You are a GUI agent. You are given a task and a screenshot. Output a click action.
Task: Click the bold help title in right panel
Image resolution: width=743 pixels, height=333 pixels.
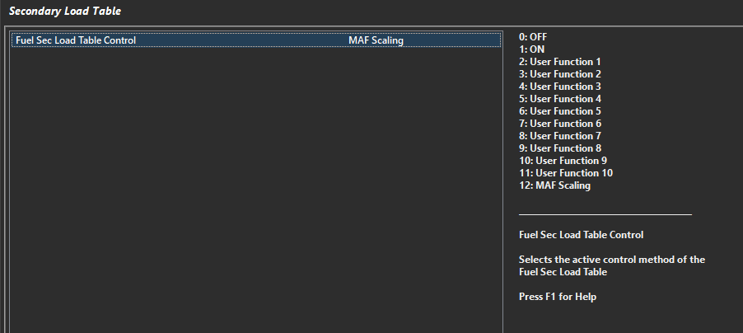point(581,235)
